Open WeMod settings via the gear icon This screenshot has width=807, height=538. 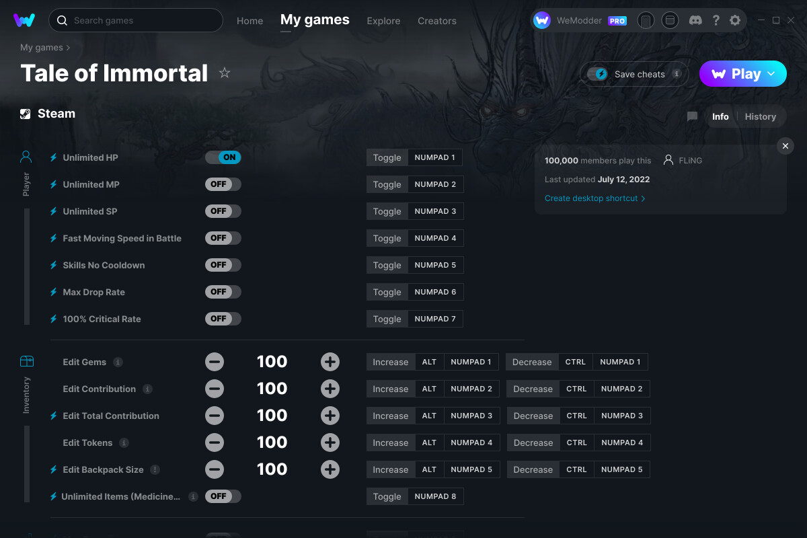(735, 20)
